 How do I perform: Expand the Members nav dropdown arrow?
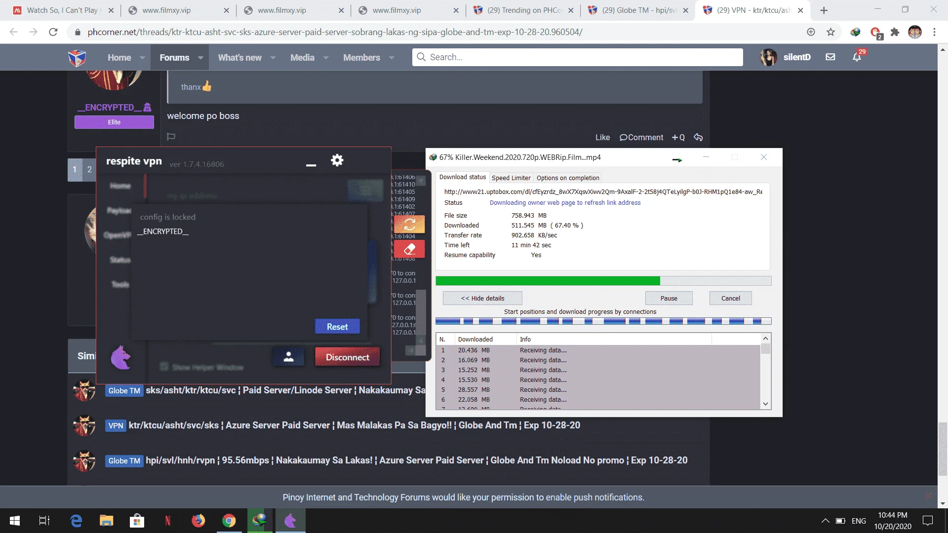click(x=392, y=58)
